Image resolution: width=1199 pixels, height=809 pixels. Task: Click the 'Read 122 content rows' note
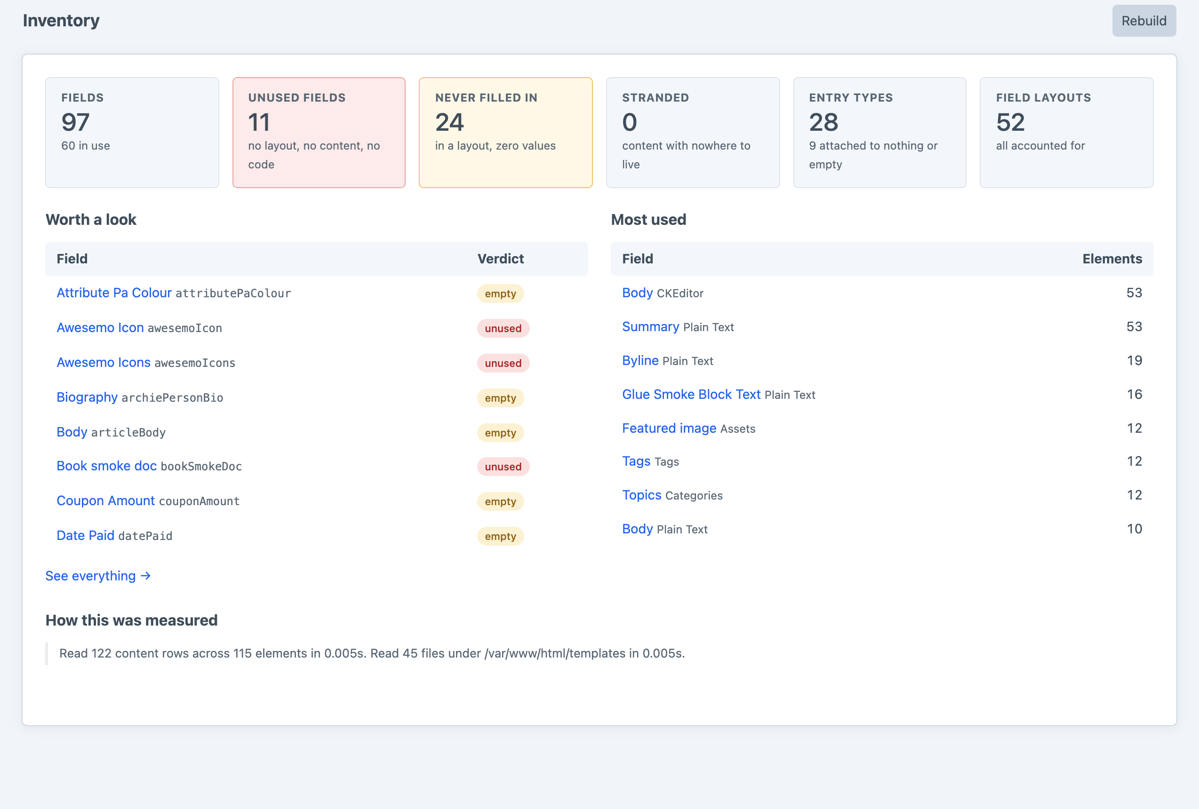(372, 653)
